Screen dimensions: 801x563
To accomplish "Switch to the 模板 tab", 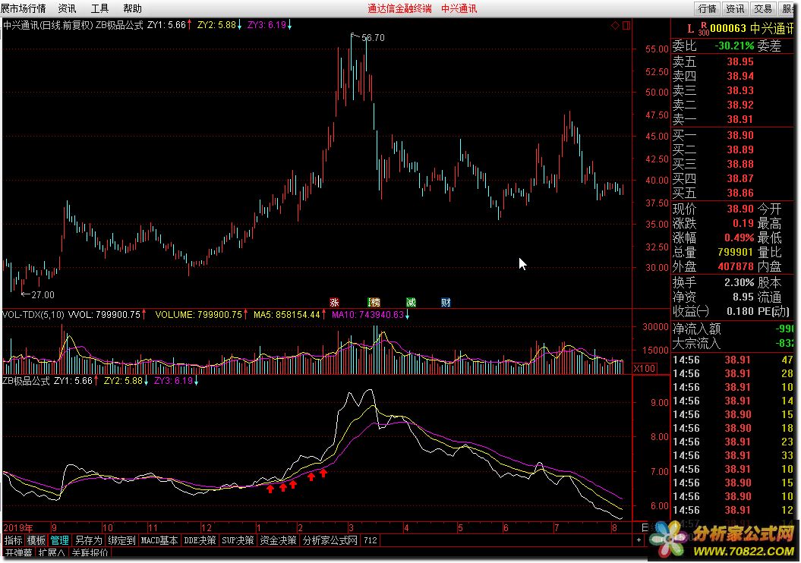I will [36, 540].
